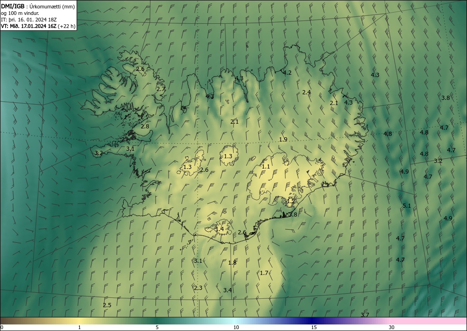Click the color scale label 0
This screenshot has width=467, height=331.
(x=2, y=327)
